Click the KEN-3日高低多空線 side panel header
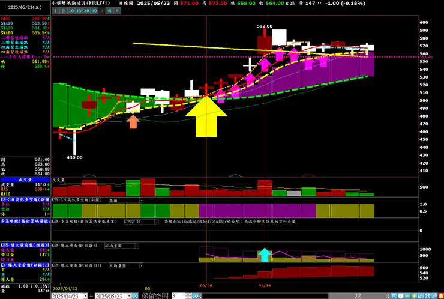The image size is (444, 299). pos(25,199)
